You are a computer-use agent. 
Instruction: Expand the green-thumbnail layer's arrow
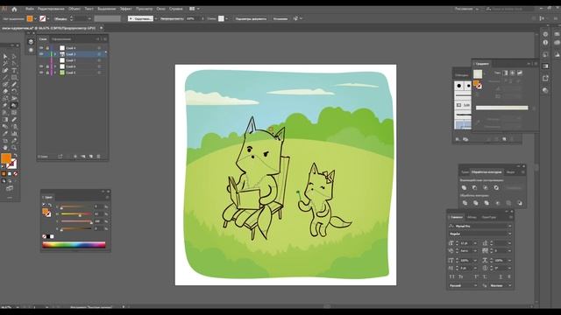(x=55, y=73)
